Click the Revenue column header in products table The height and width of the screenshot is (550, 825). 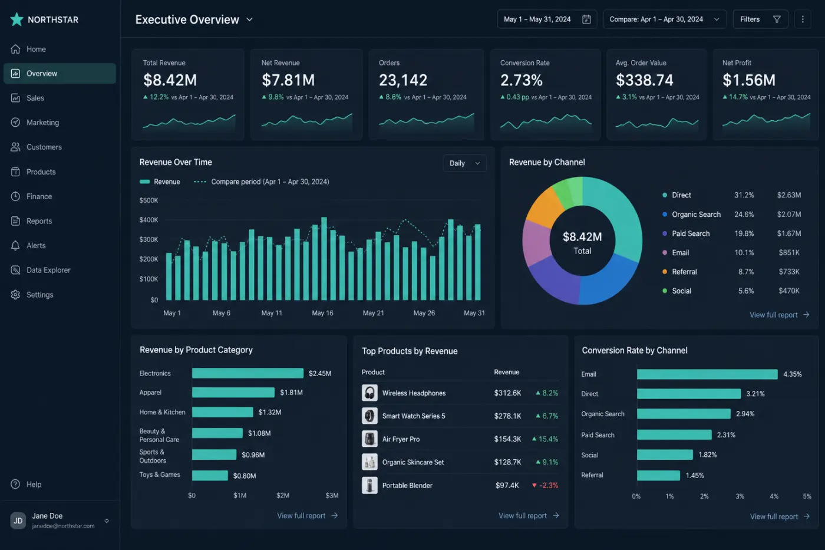pos(507,372)
